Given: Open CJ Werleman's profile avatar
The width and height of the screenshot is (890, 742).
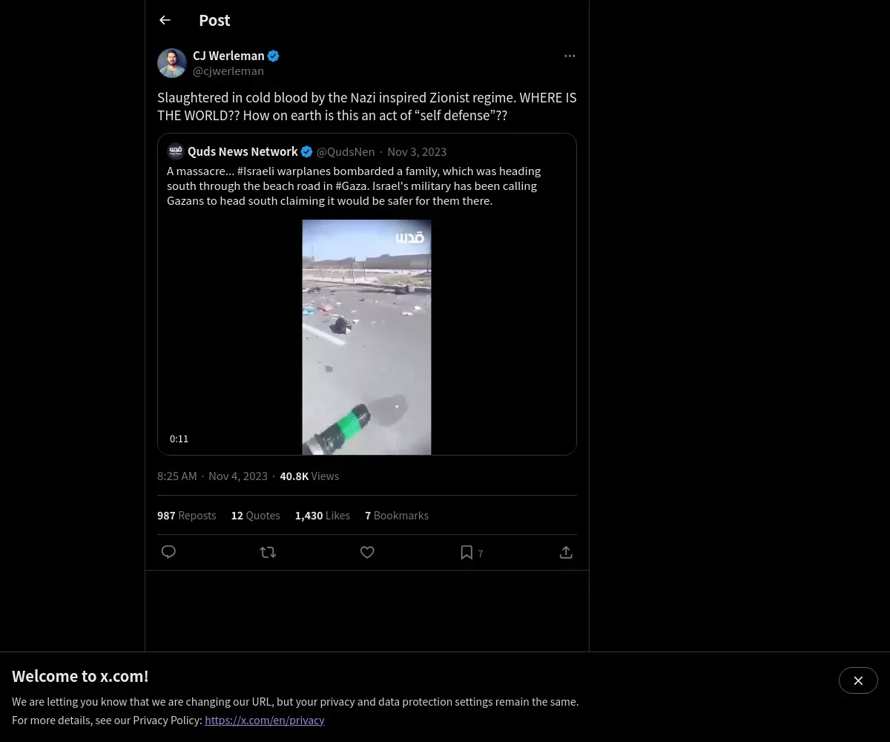Looking at the screenshot, I should click(172, 63).
